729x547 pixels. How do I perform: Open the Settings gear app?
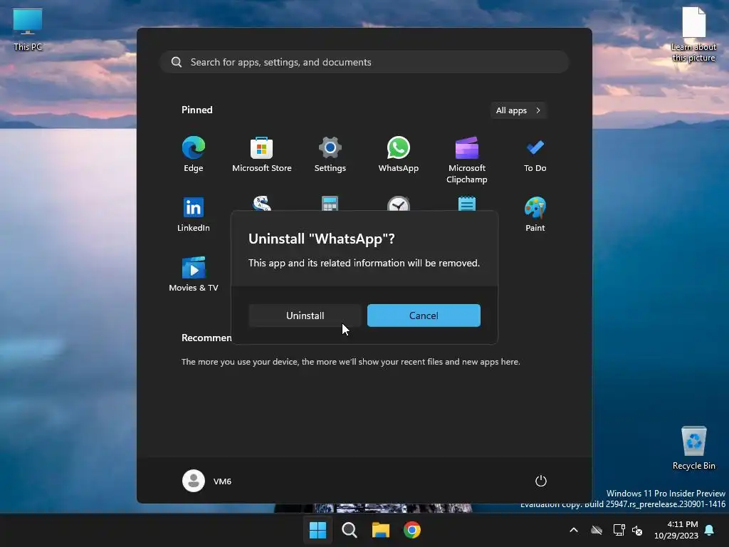coord(330,155)
